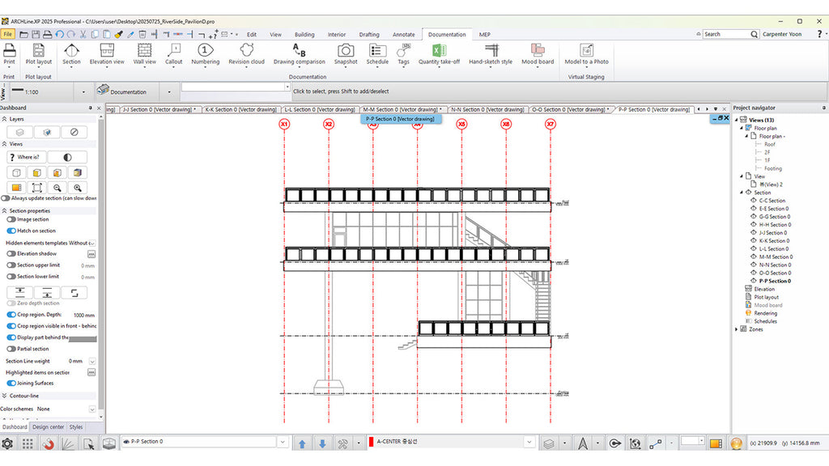Open Rendering in Project navigator
Screen dimensions: 829x466
pyautogui.click(x=766, y=313)
